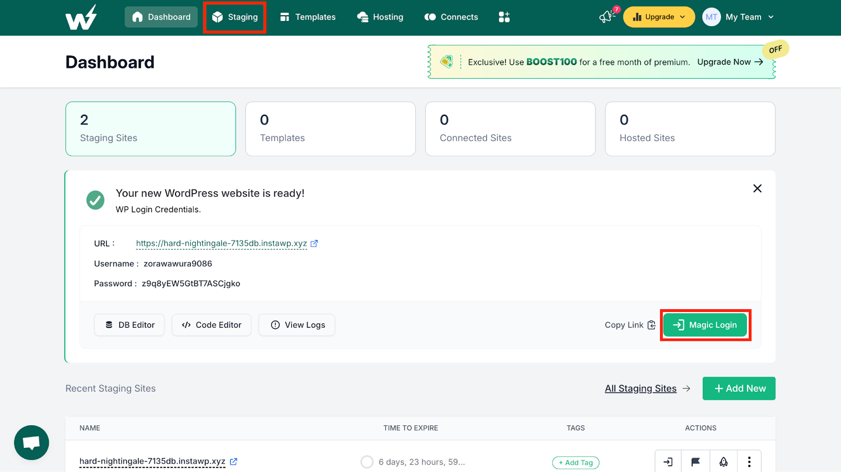Click external link icon beside credentials URL

click(x=314, y=244)
